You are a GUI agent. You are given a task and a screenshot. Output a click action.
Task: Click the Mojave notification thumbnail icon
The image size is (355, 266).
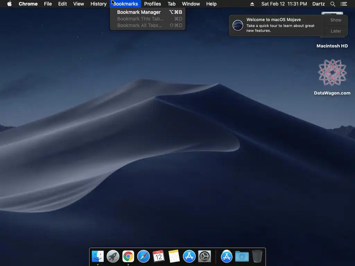(x=238, y=25)
